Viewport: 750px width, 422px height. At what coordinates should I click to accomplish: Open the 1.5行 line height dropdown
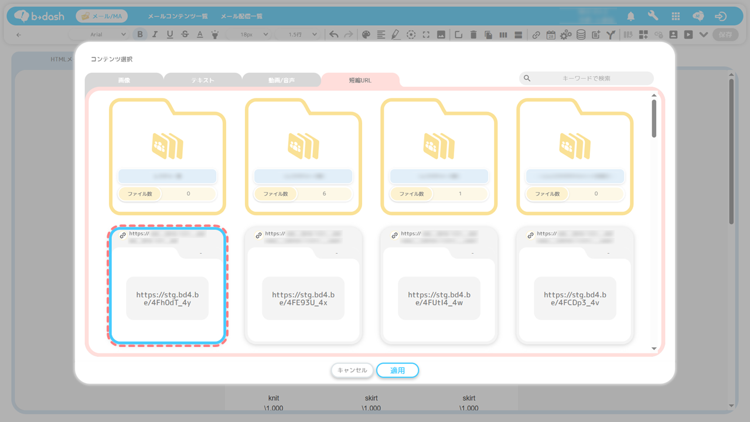pyautogui.click(x=297, y=35)
